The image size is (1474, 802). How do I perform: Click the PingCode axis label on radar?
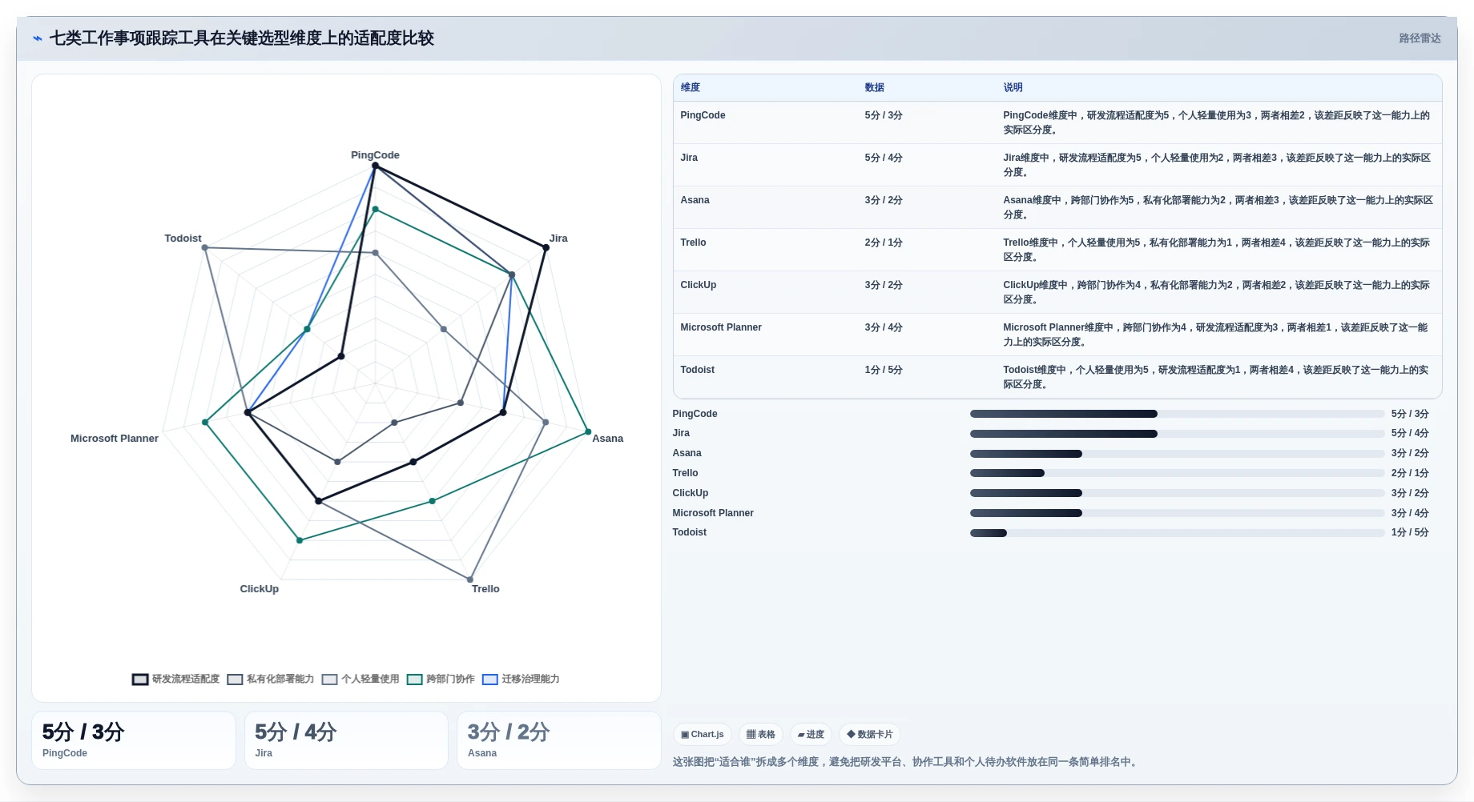(x=375, y=155)
